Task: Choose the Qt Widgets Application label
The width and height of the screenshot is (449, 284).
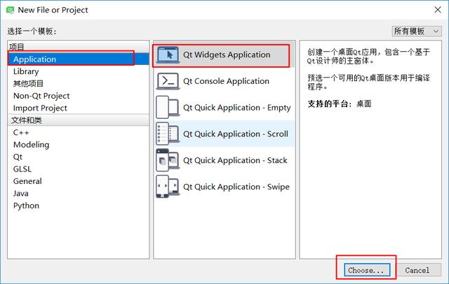Action: point(227,55)
